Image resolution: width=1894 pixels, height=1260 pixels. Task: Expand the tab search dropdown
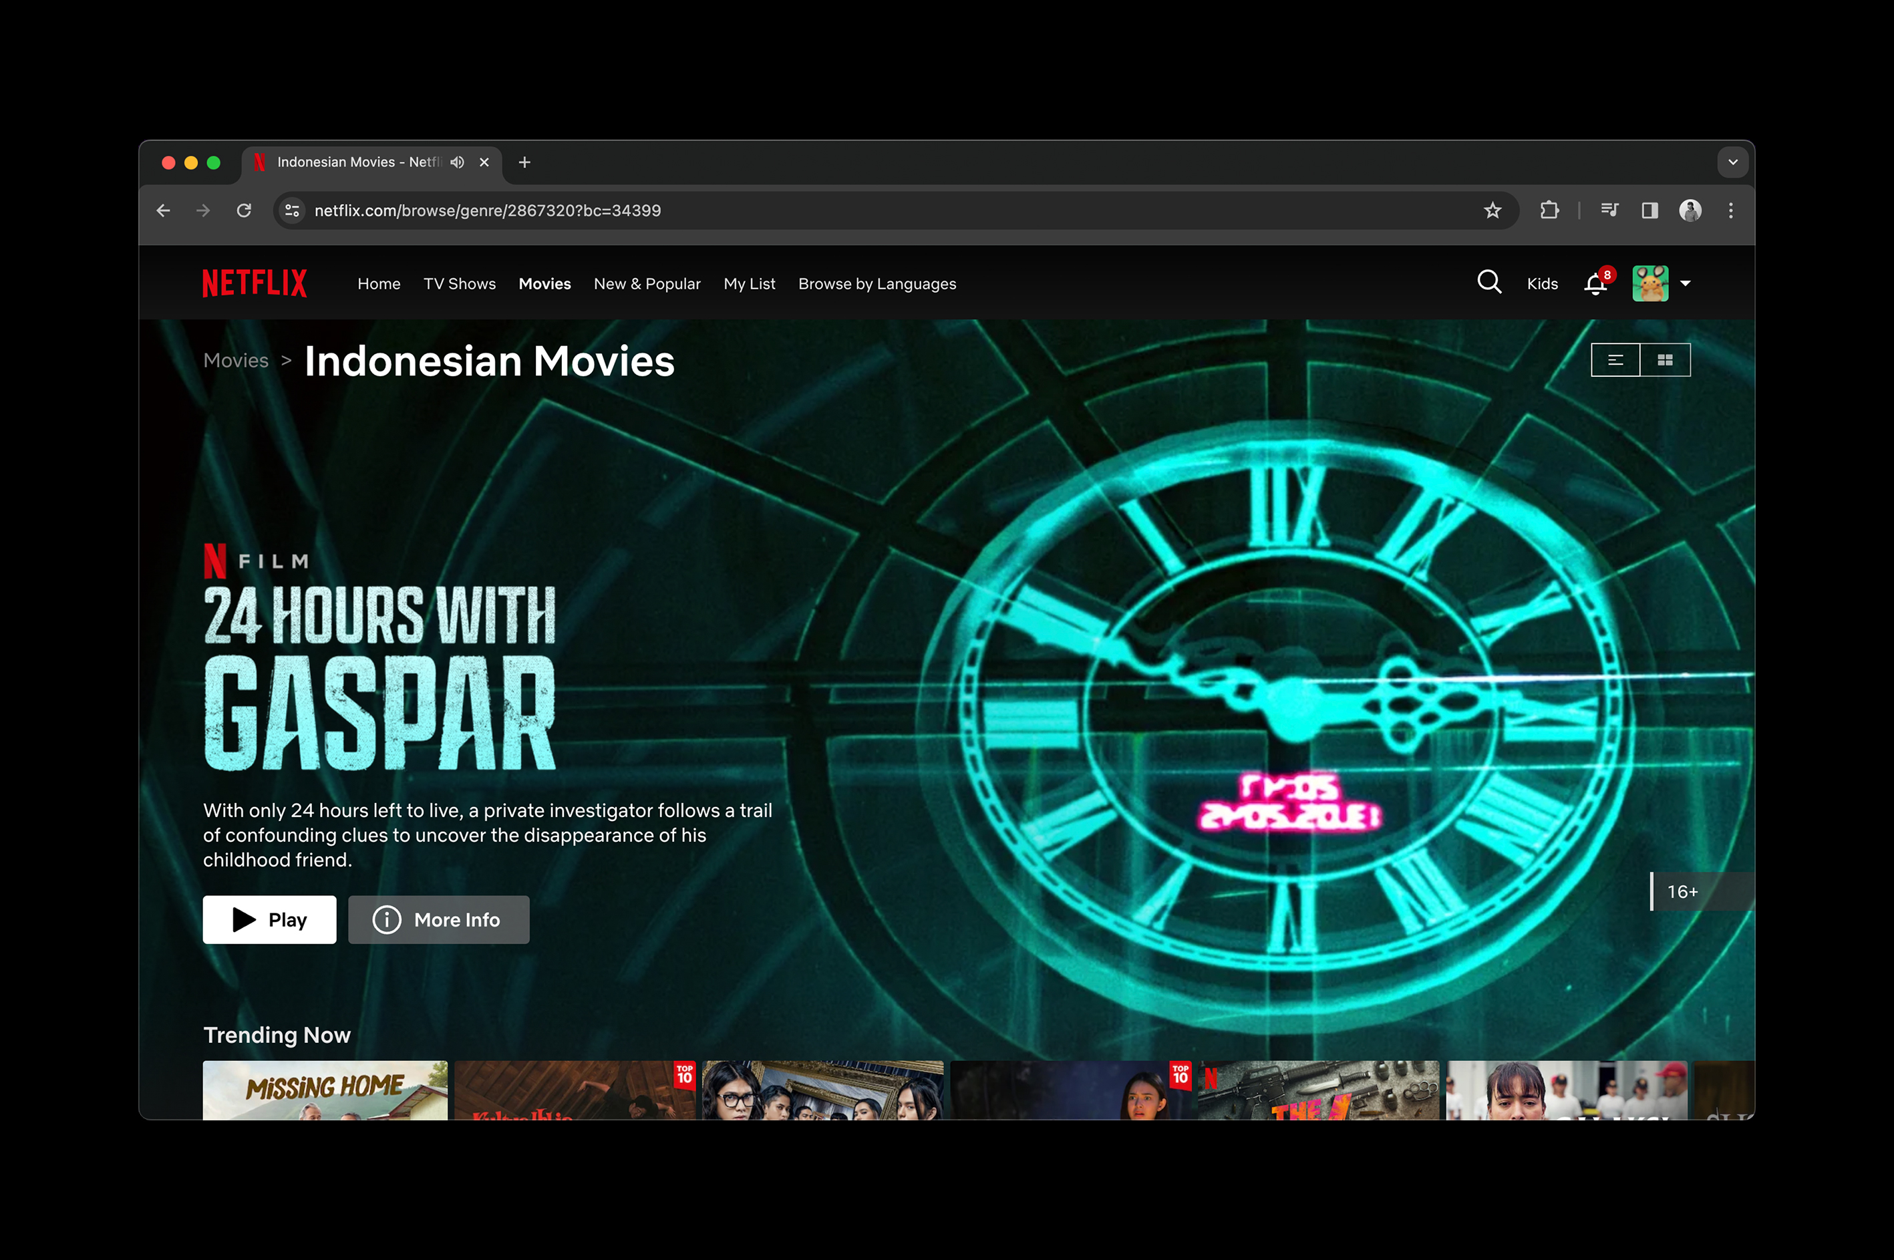(x=1732, y=162)
